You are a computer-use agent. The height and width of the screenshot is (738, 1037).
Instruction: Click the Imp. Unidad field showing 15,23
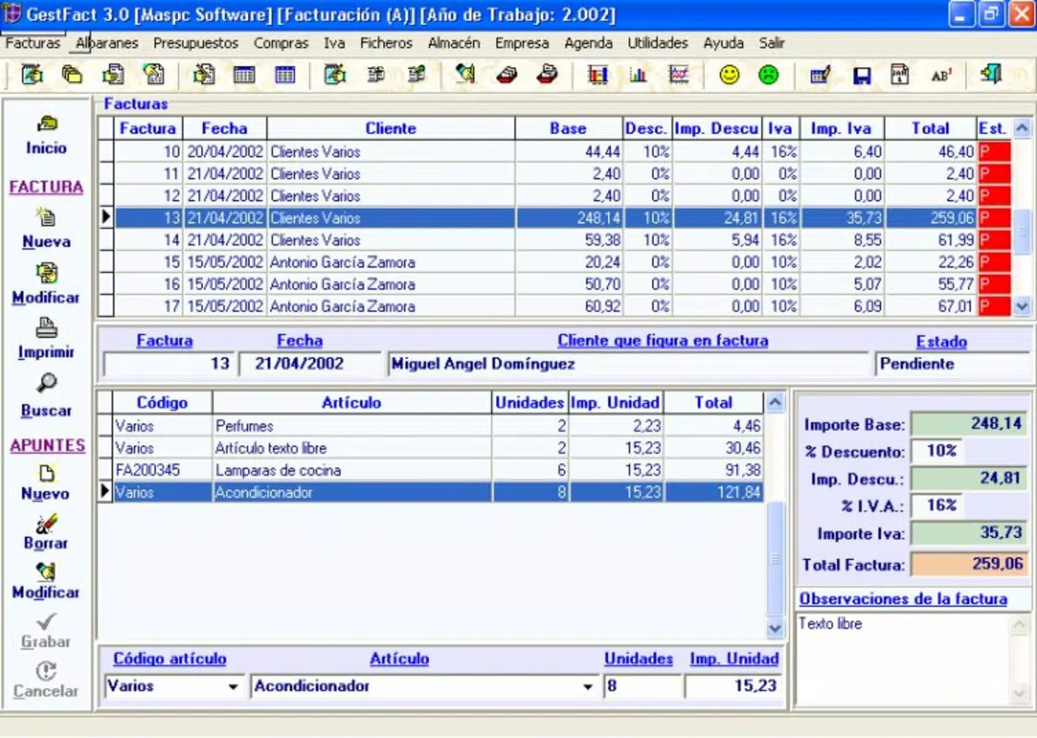(x=733, y=686)
